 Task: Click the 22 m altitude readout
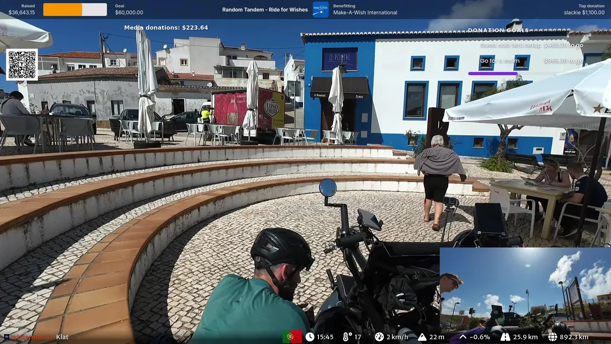tap(437, 337)
